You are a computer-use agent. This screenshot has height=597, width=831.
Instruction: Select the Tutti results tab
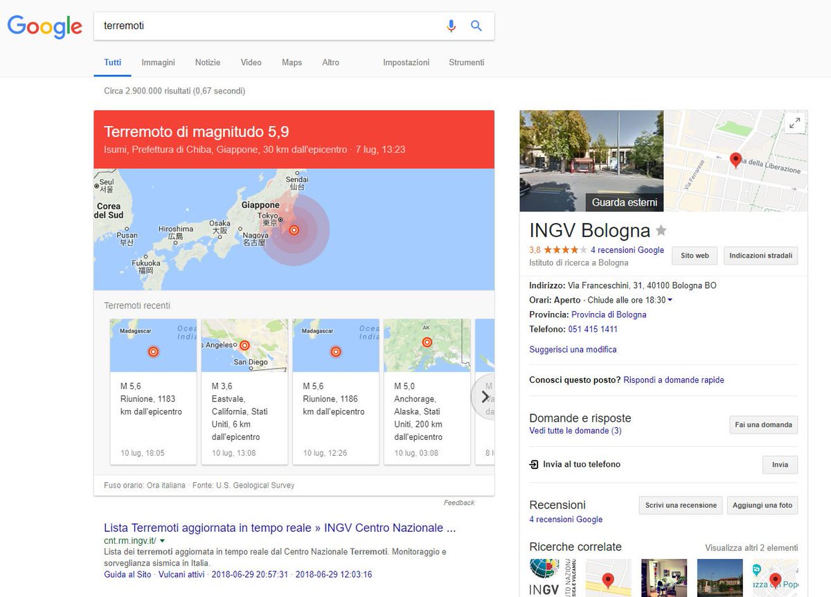pyautogui.click(x=113, y=62)
